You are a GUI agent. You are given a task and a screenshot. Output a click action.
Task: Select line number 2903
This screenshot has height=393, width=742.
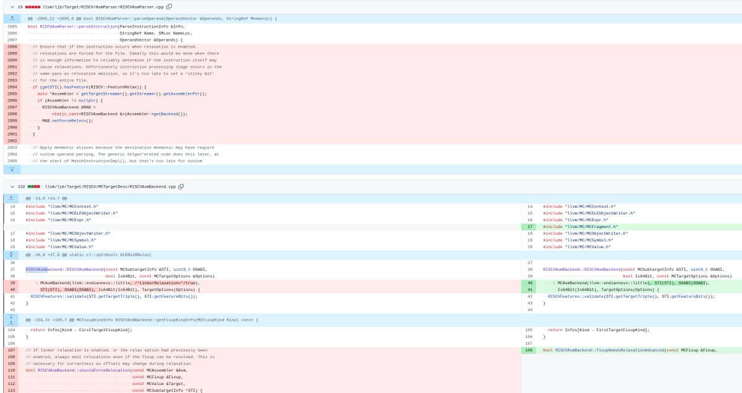[12, 148]
